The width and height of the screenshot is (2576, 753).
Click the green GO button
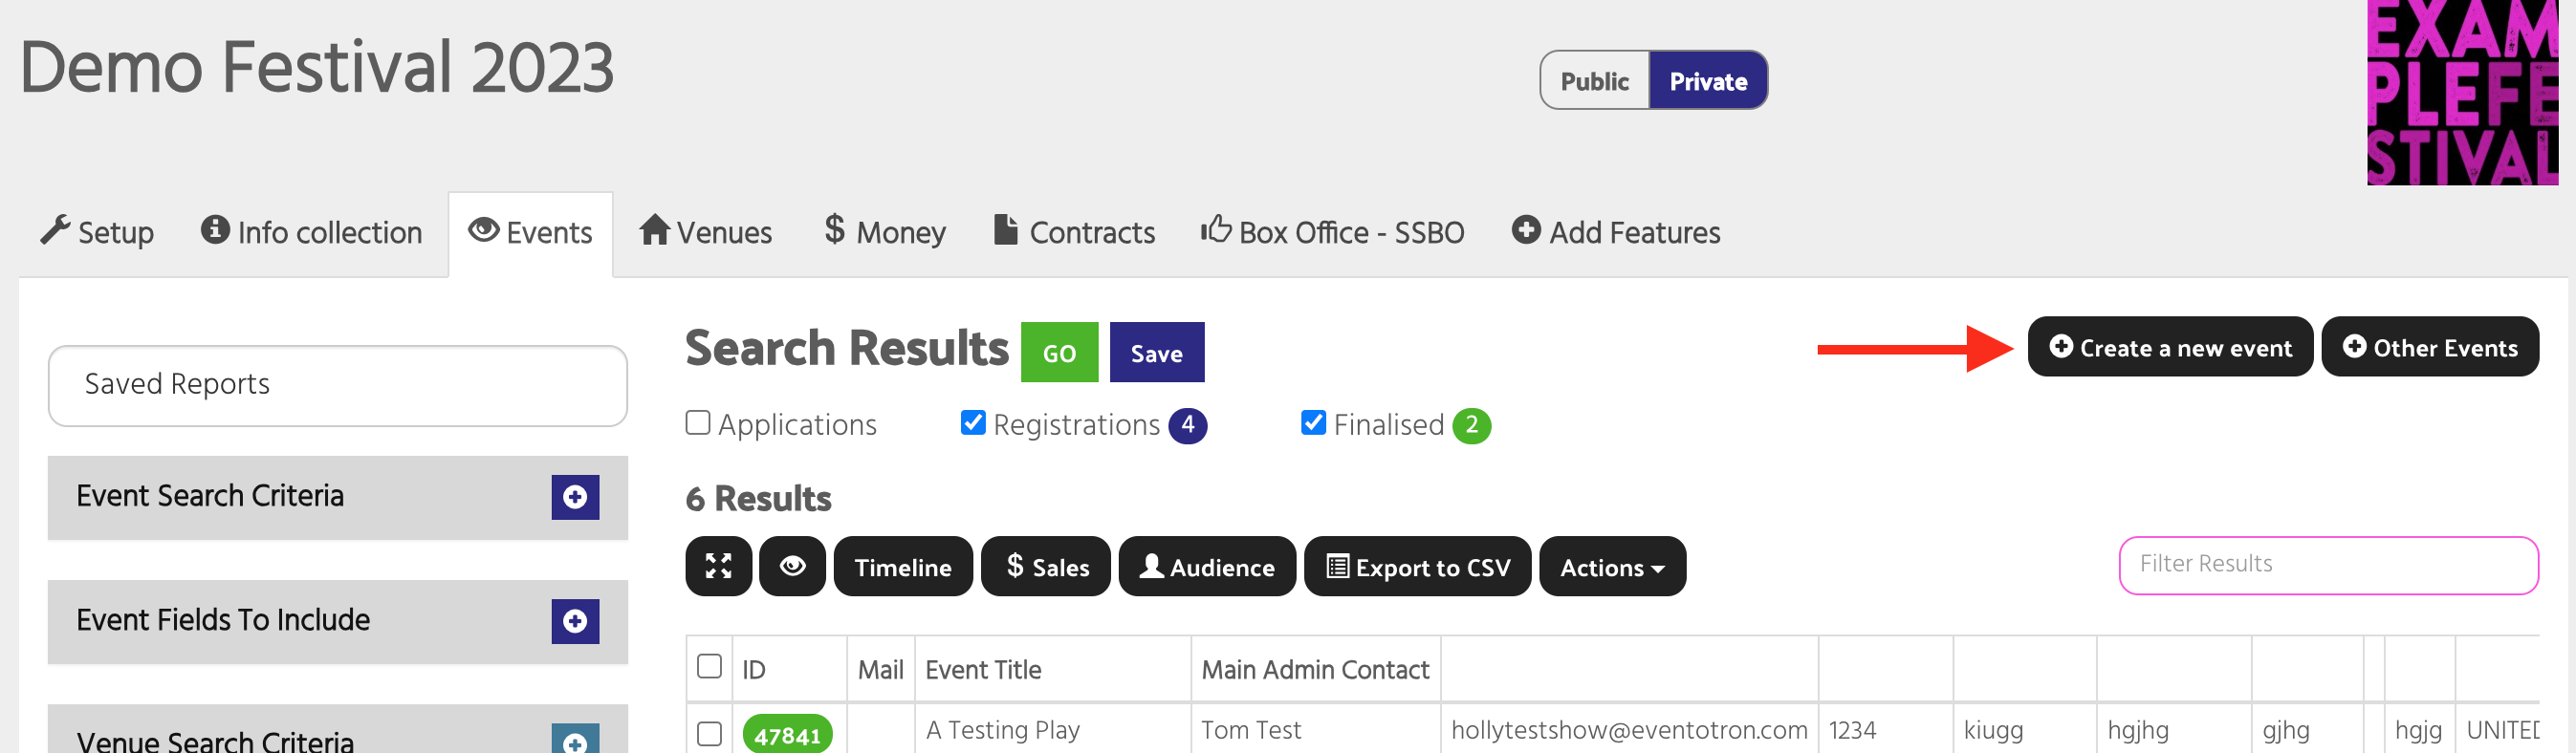pos(1059,352)
